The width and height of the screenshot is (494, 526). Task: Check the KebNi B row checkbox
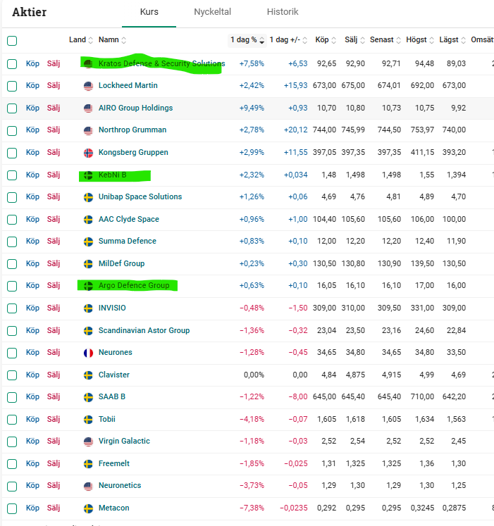pos(12,175)
